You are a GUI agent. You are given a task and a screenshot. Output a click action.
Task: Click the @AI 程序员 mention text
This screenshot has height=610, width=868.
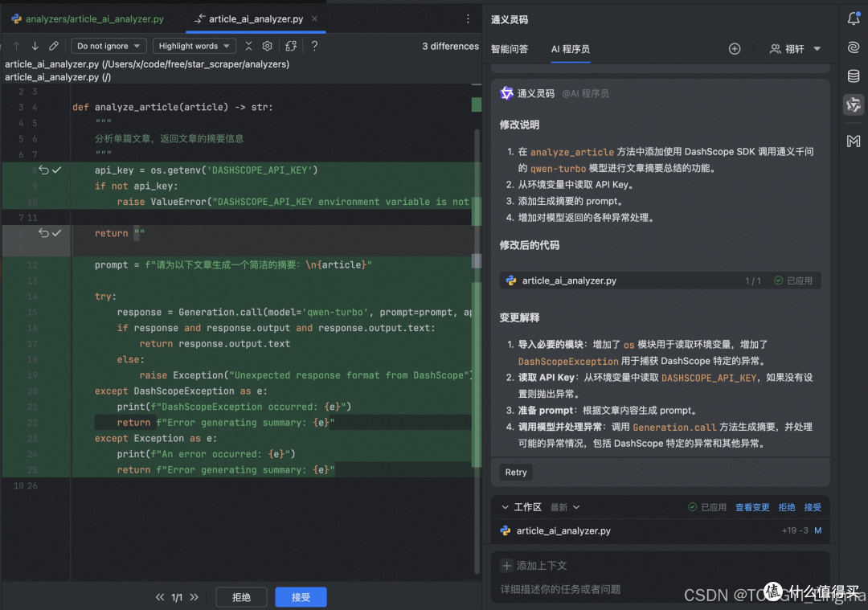(585, 93)
